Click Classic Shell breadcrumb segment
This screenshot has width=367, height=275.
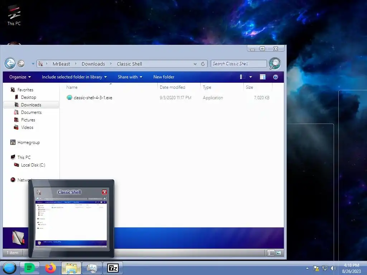click(129, 64)
